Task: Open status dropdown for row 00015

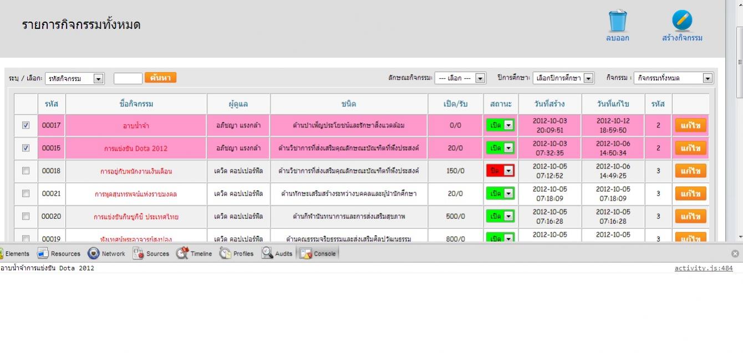Action: tap(500, 148)
